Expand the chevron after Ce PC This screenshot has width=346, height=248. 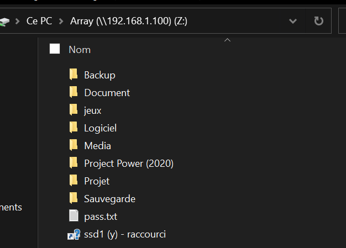61,22
